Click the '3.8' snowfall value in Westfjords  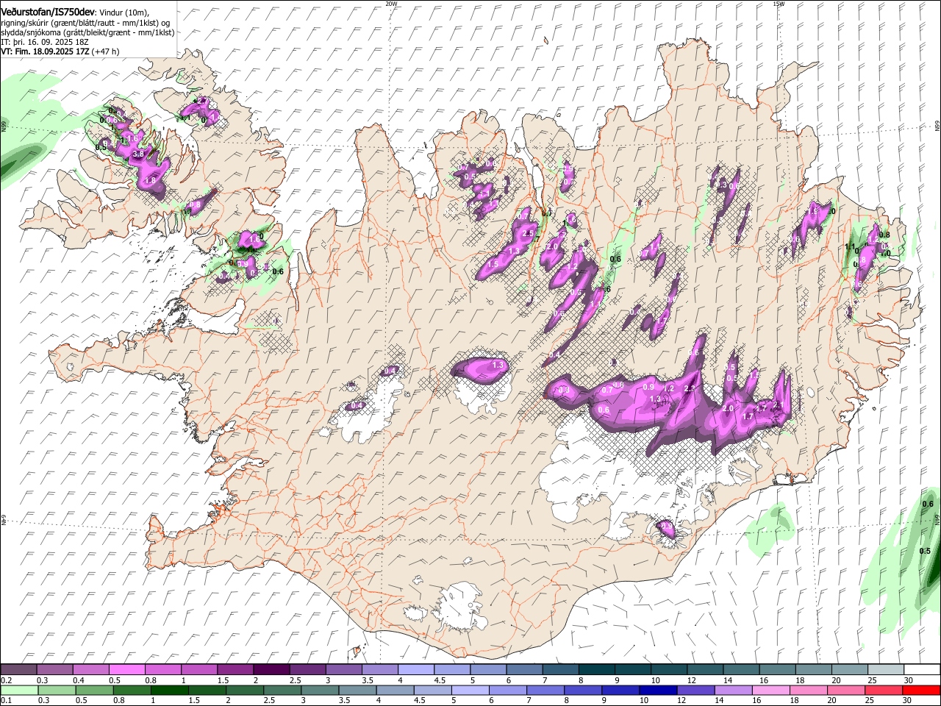(137, 154)
